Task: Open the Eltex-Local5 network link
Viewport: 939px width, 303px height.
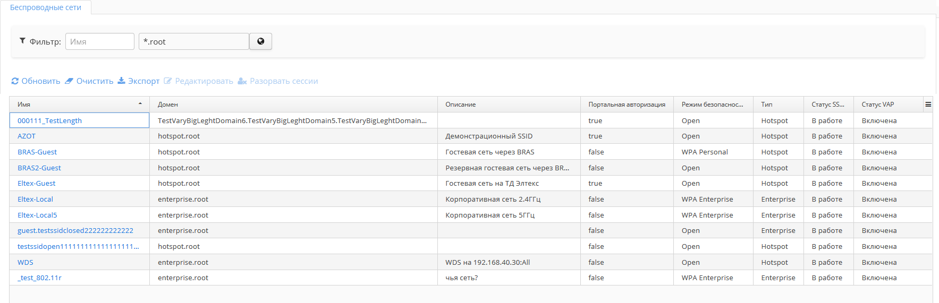Action: 37,215
